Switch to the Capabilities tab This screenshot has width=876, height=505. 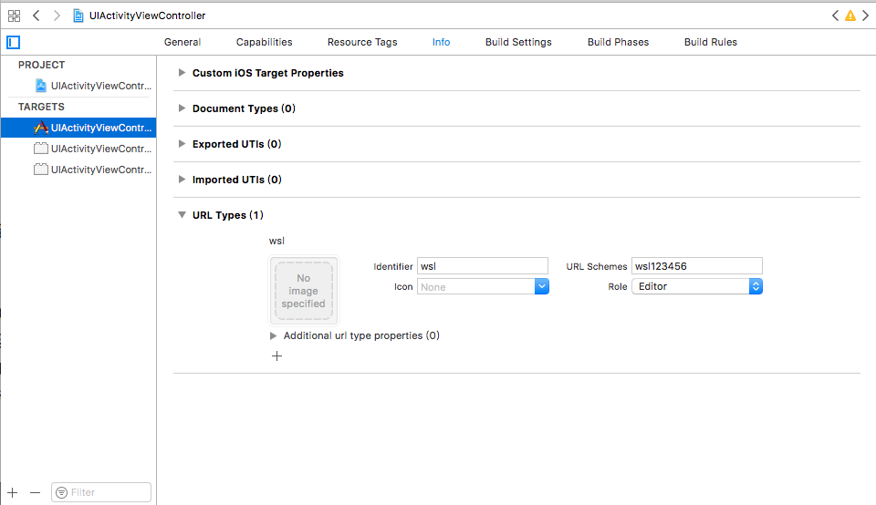(x=265, y=43)
